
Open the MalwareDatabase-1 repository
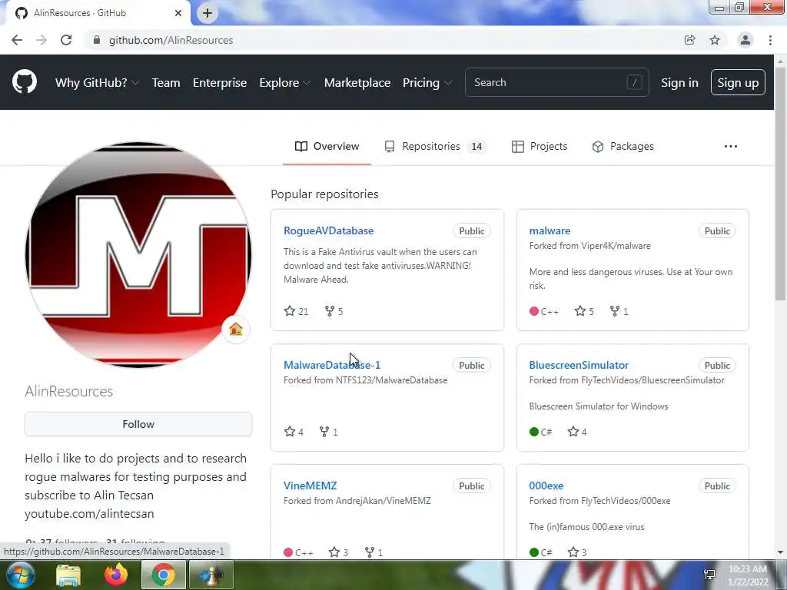[x=332, y=365]
